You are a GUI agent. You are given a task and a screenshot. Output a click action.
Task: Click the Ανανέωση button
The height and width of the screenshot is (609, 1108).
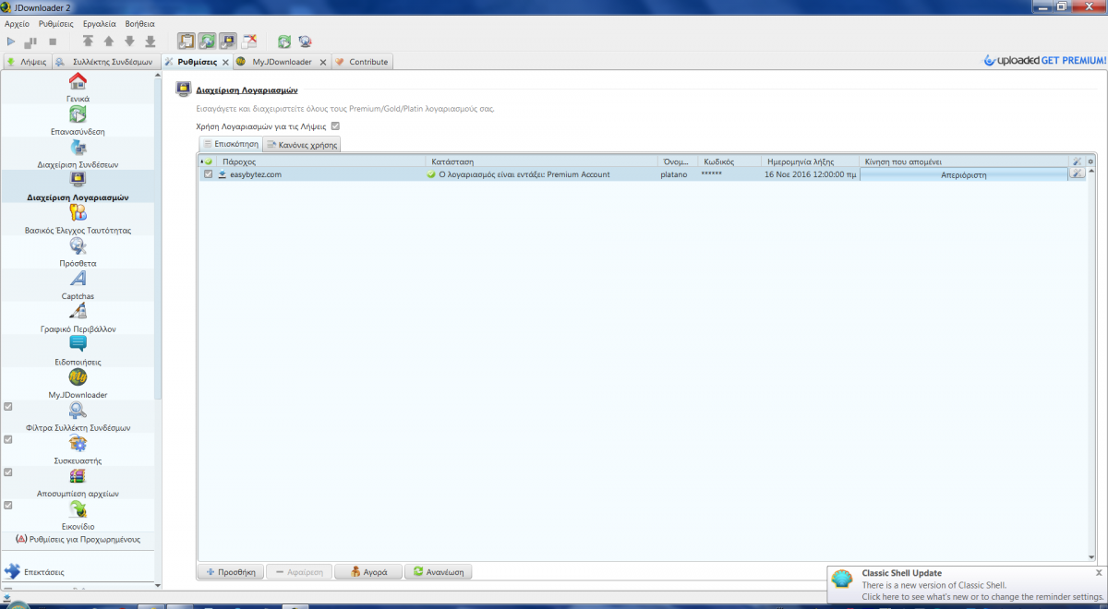click(x=438, y=572)
